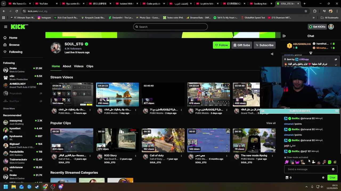
Task: Reload the page in the browser
Action: coord(17,11)
